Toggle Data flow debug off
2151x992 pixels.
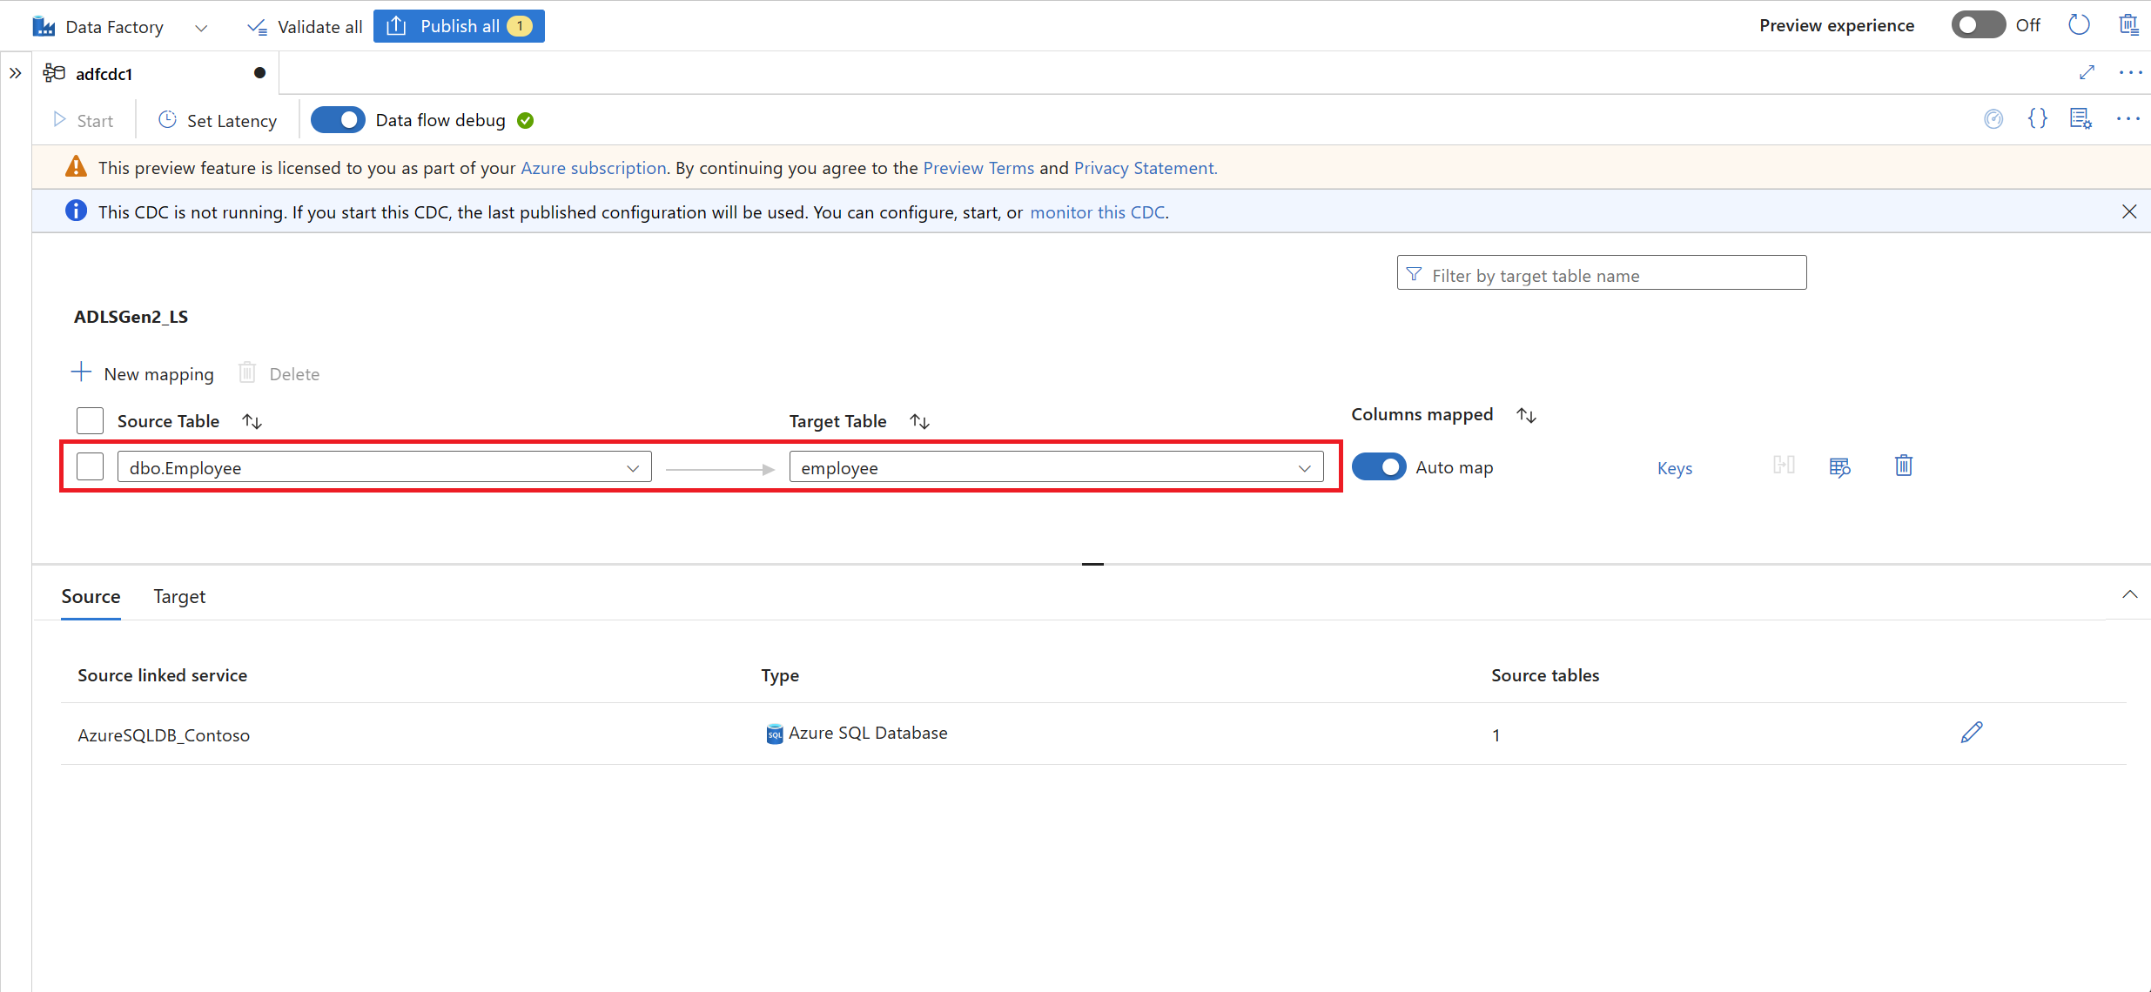pyautogui.click(x=338, y=119)
